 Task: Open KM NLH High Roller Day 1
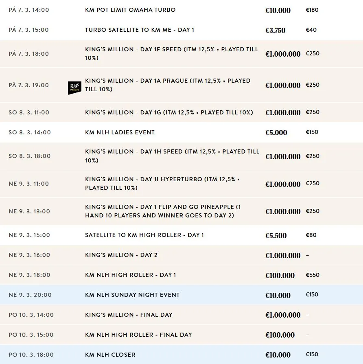click(131, 275)
